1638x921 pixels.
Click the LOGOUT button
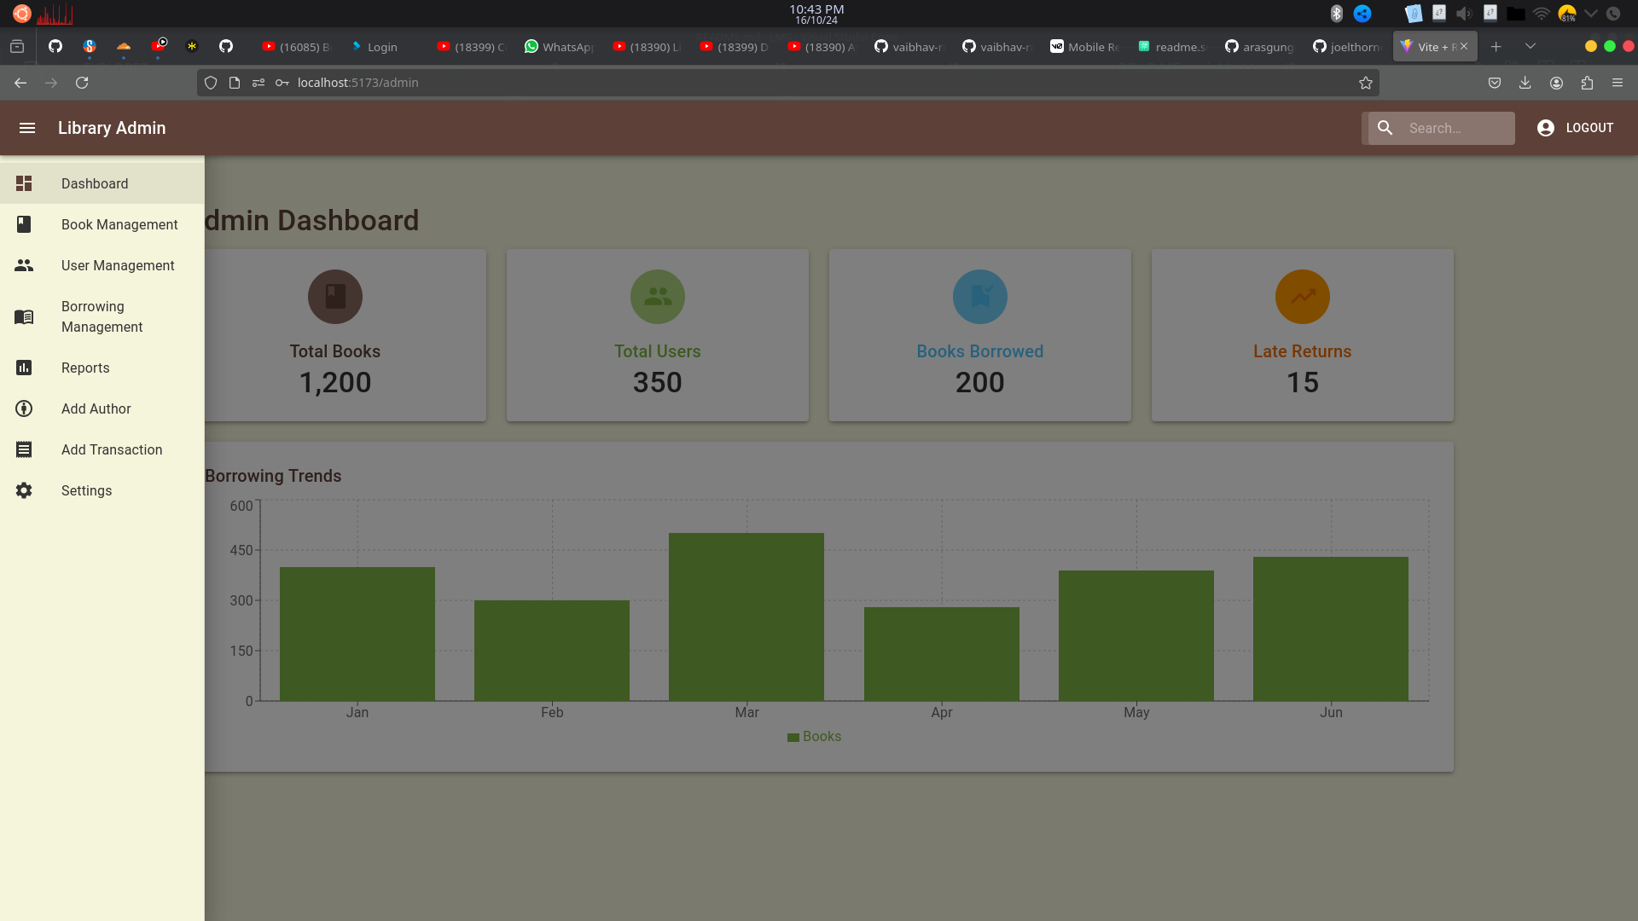point(1590,128)
